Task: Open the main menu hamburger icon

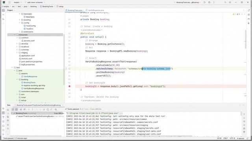Action: (x=9, y=2)
